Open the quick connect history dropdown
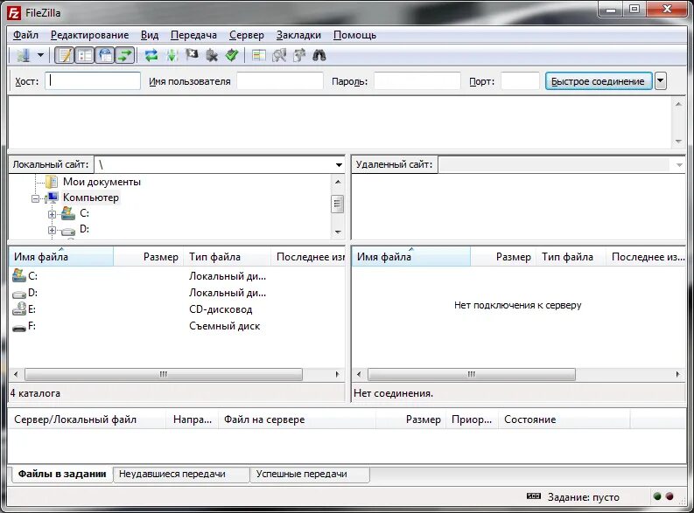The width and height of the screenshot is (694, 513). pos(661,81)
